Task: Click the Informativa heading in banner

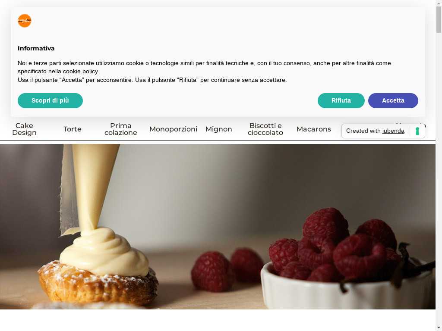Action: tap(36, 48)
